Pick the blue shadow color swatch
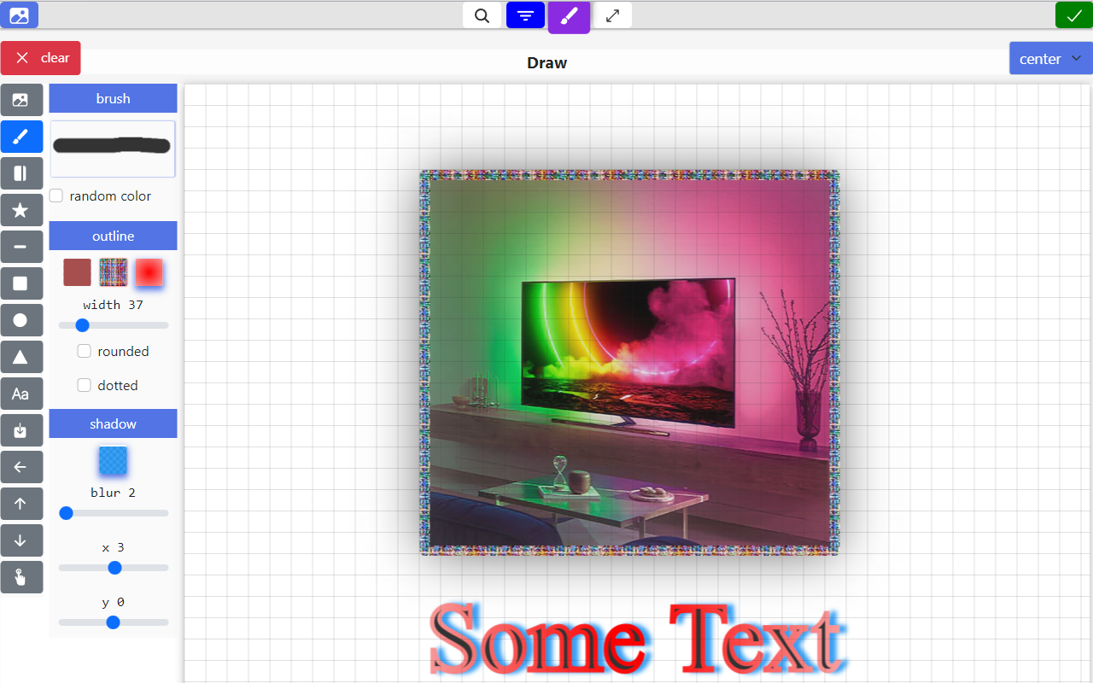 (x=113, y=461)
